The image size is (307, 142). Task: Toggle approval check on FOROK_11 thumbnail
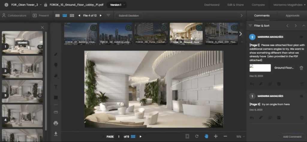coord(234,28)
